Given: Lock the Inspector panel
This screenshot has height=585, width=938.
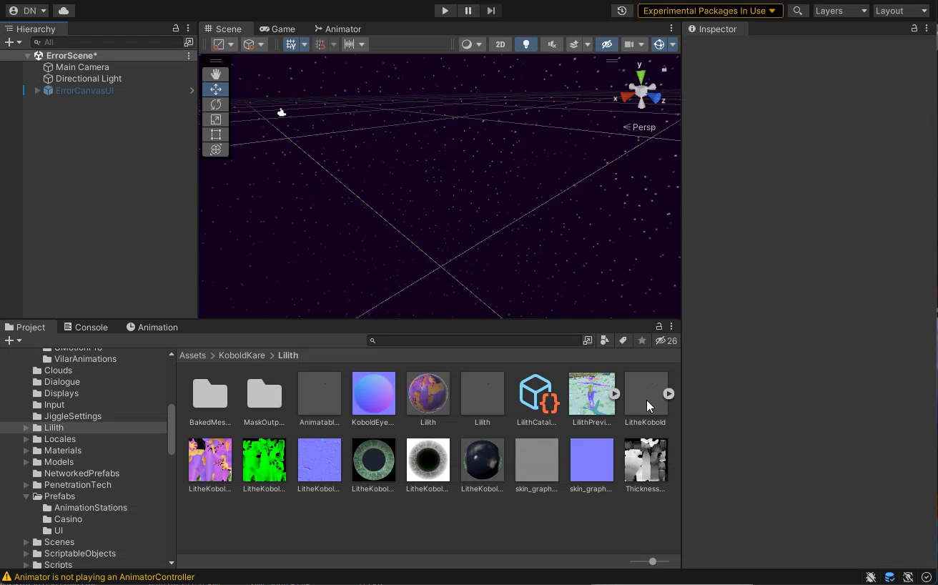Looking at the screenshot, I should coord(914,29).
